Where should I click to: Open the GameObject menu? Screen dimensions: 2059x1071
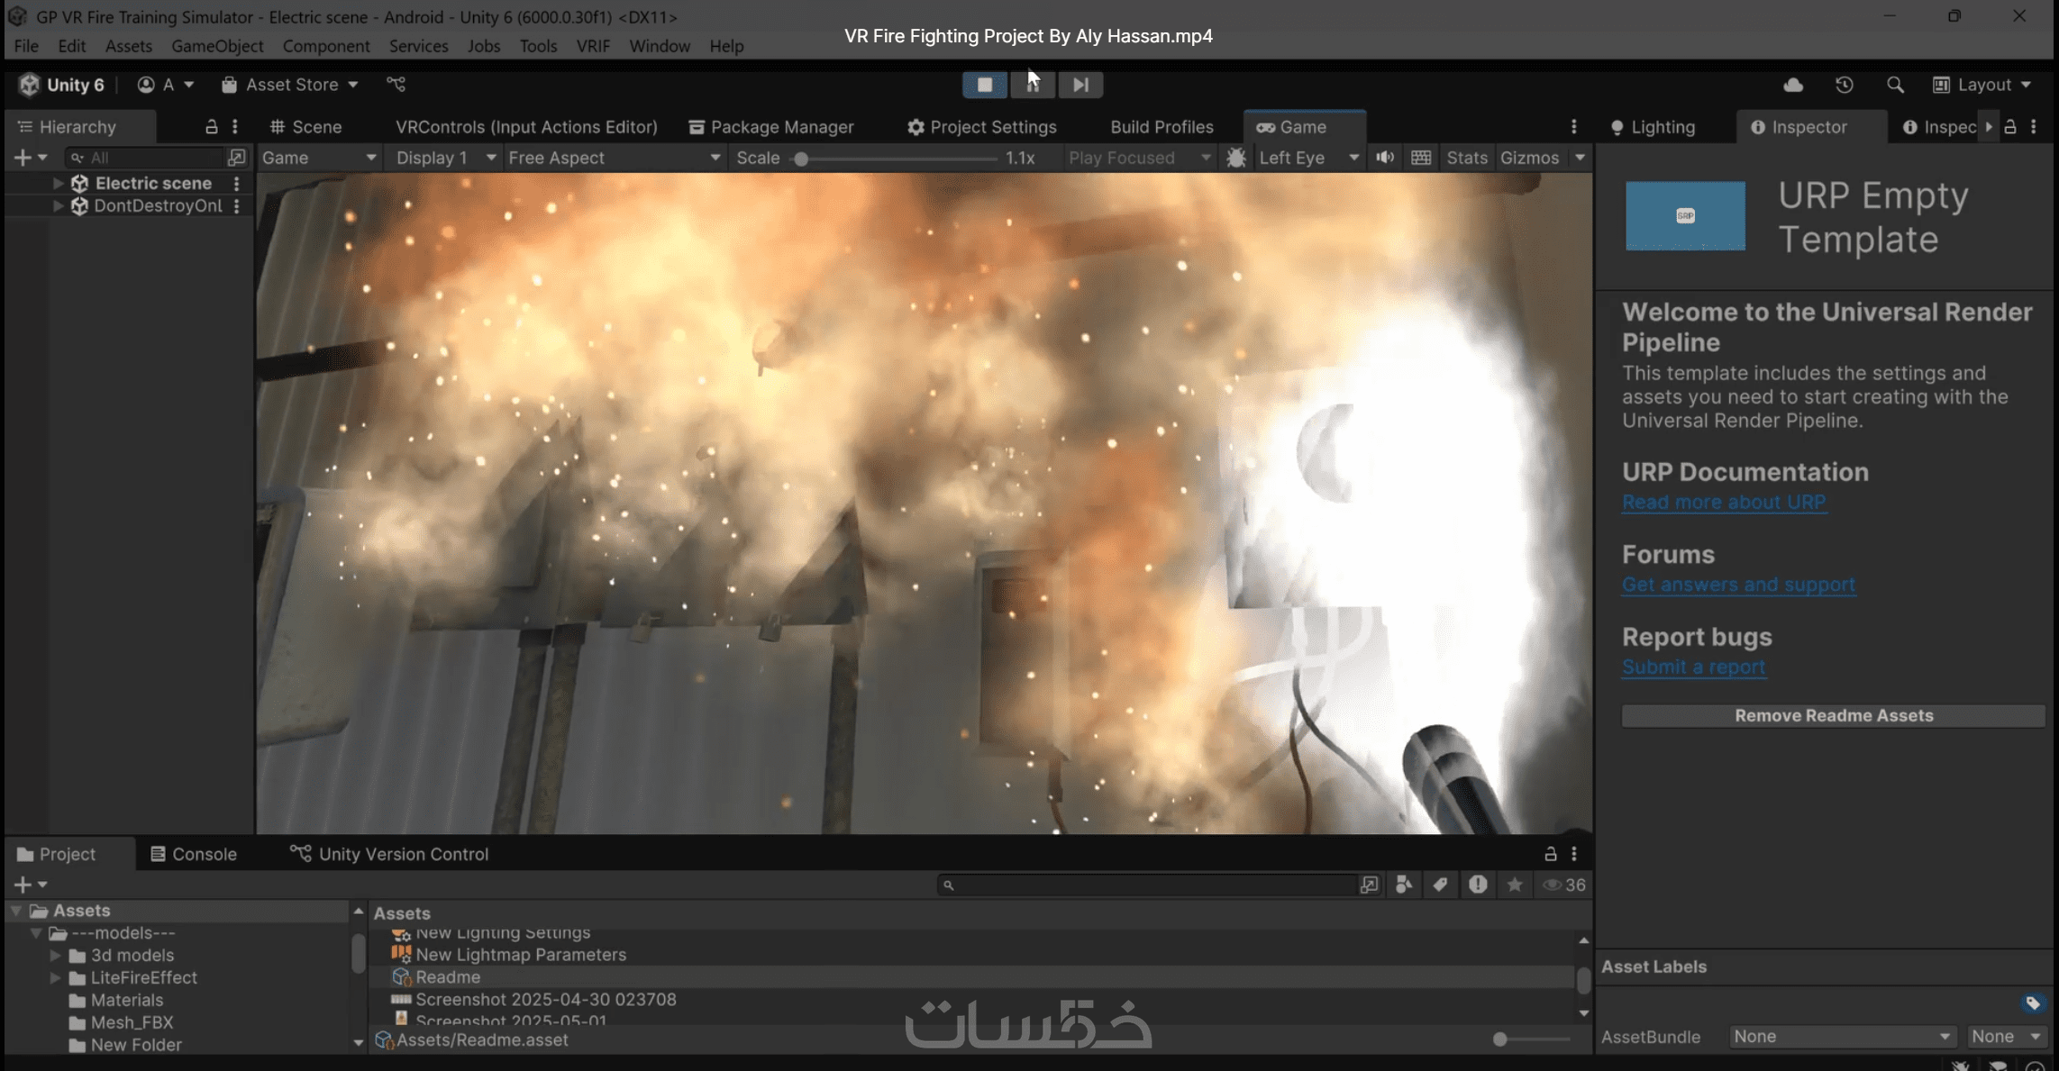pos(217,46)
